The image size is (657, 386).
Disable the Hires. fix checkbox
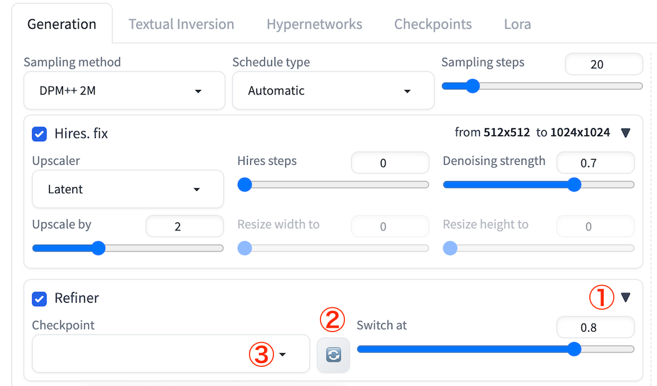coord(39,133)
